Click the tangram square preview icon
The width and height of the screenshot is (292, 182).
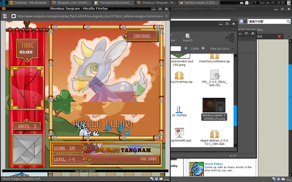tap(27, 150)
